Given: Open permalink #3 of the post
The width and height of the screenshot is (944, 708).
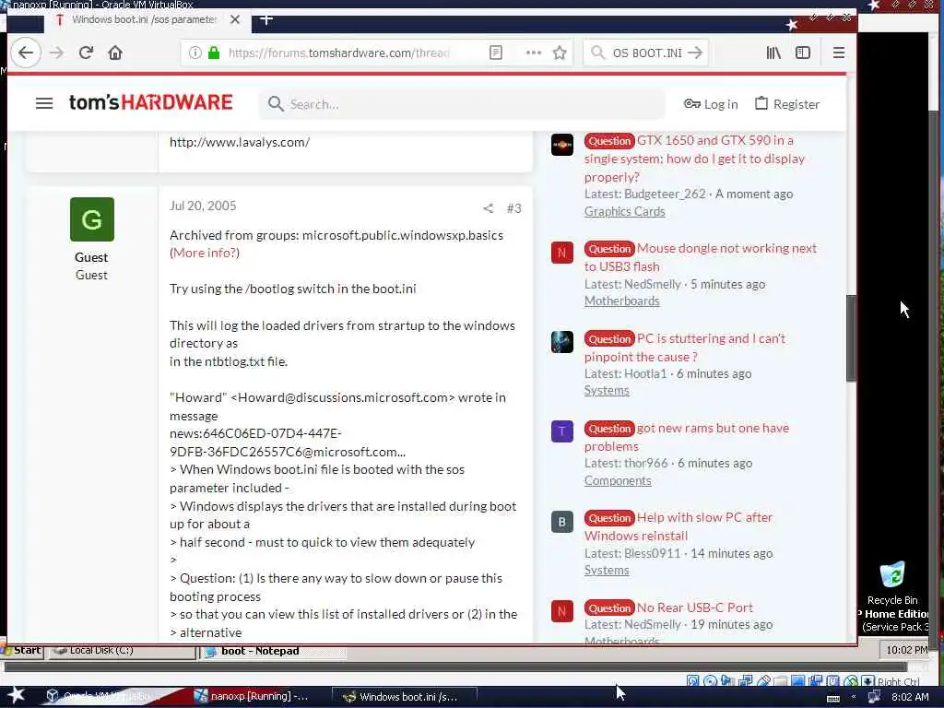Looking at the screenshot, I should pos(513,208).
